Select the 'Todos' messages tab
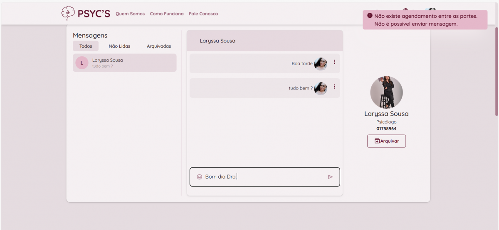 click(x=86, y=46)
